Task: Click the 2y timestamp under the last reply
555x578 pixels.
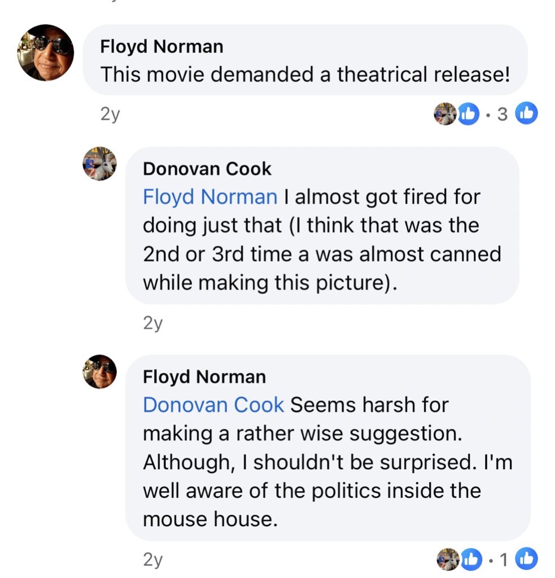Action: point(152,559)
